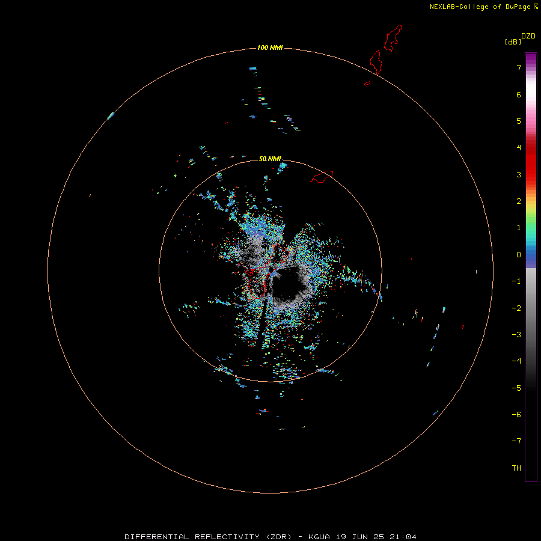
Task: Click the large red island outline at top
Action: (393, 38)
